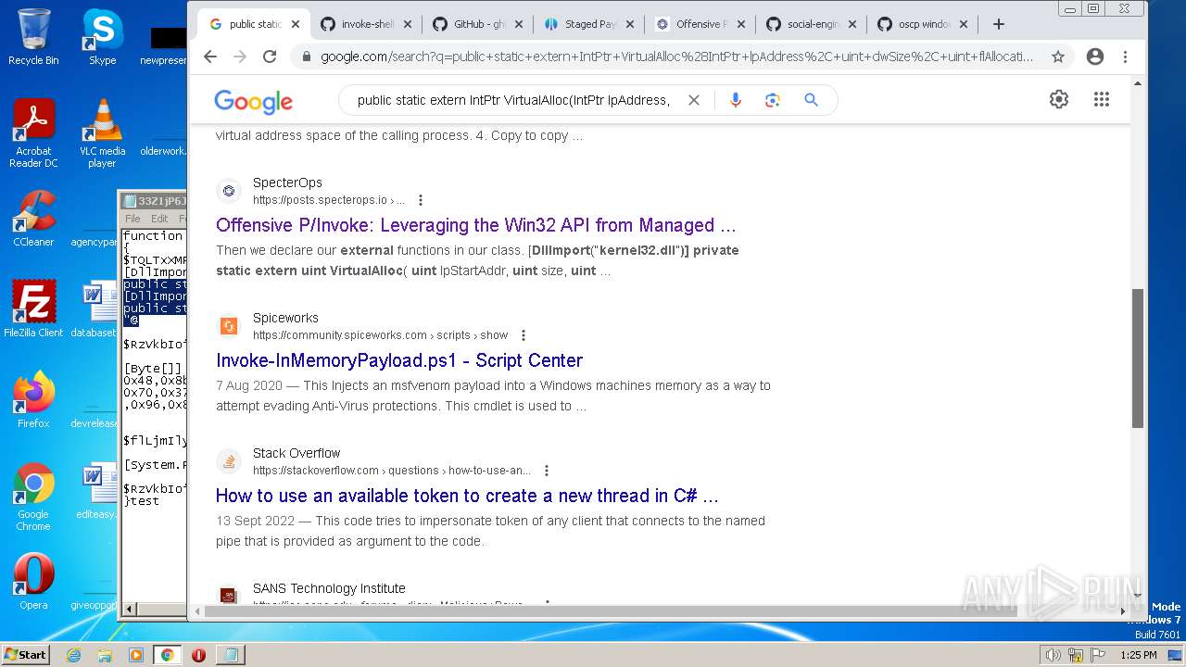The width and height of the screenshot is (1186, 667).
Task: Open Invoke-InMemoryPayload.ps1 Script Center result
Action: 399,360
